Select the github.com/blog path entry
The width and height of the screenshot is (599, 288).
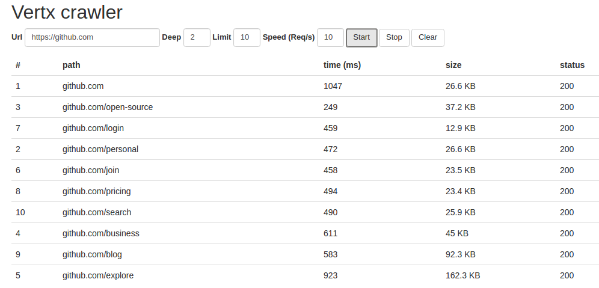pyautogui.click(x=92, y=254)
